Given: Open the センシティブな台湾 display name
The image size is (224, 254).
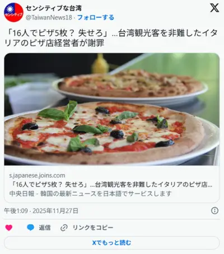Looking at the screenshot, I should click(x=54, y=8).
